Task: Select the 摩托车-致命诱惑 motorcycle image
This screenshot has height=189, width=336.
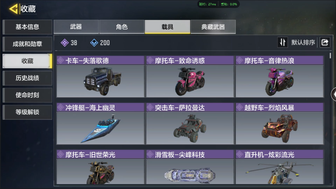Action: pos(190,81)
